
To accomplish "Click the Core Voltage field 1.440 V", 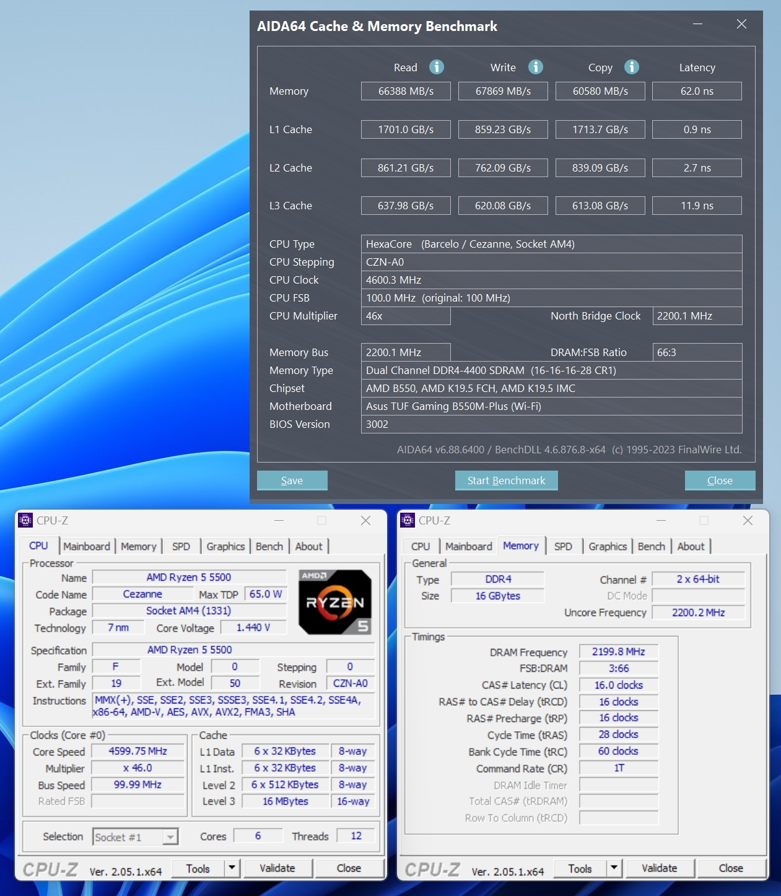I will pos(253,627).
